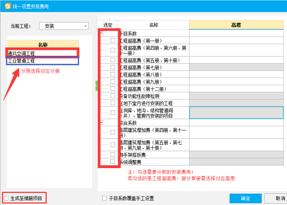
Task: Click the 选定 column header
Action: [x=108, y=25]
